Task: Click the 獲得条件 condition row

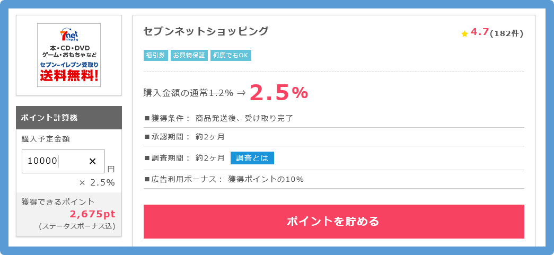Action: coord(333,118)
